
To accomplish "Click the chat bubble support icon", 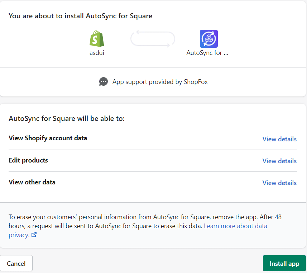I will click(104, 81).
